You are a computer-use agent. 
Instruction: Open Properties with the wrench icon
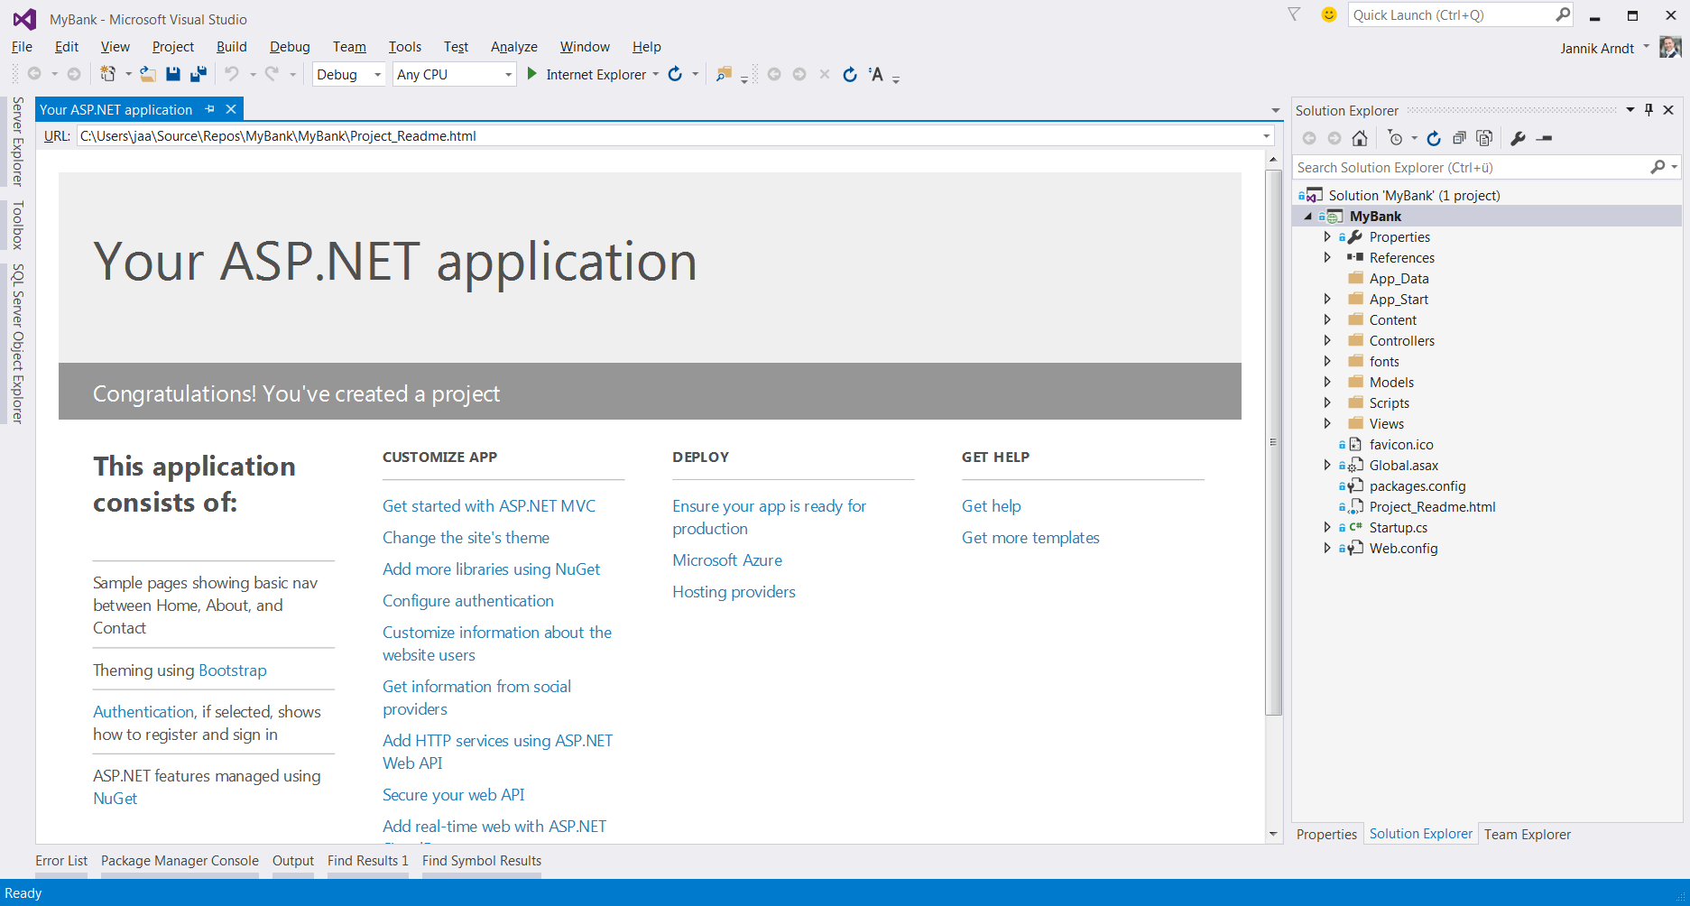(1518, 138)
